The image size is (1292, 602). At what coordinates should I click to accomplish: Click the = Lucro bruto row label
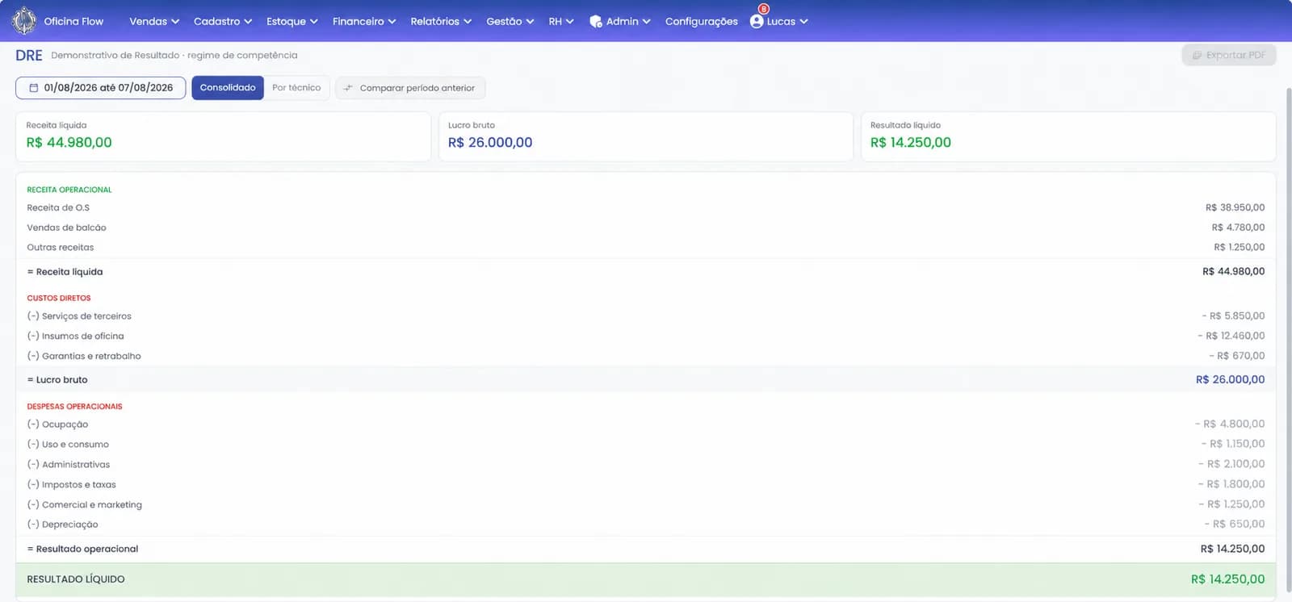[57, 379]
